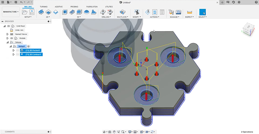Click the Post Process G1 G2 icon
The width and height of the screenshot is (259, 134).
coord(154,12)
